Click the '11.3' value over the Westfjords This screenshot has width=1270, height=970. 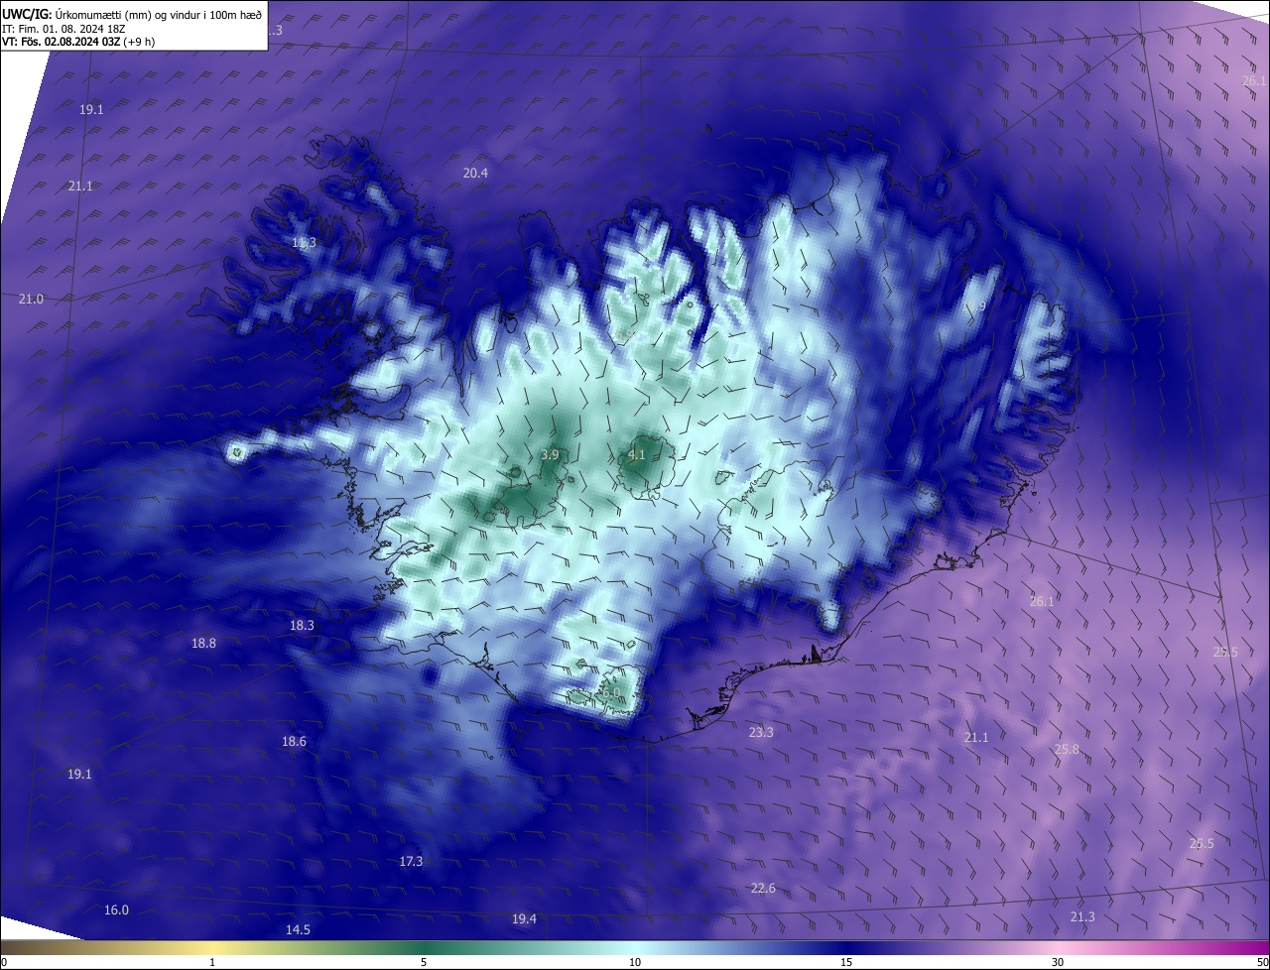(304, 242)
